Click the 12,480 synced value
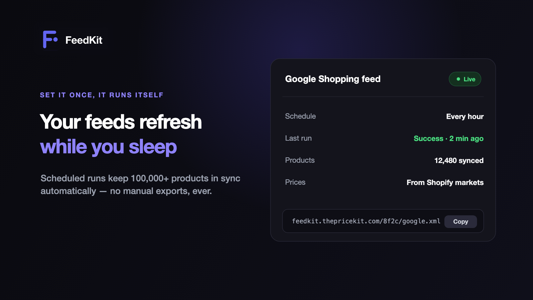 (459, 161)
